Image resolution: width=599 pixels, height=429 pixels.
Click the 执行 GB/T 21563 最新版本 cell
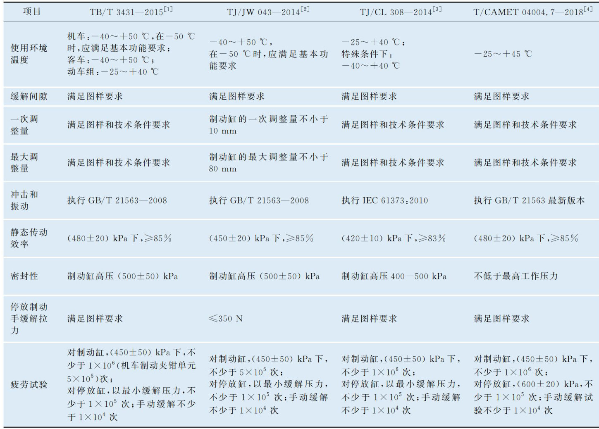pyautogui.click(x=529, y=200)
